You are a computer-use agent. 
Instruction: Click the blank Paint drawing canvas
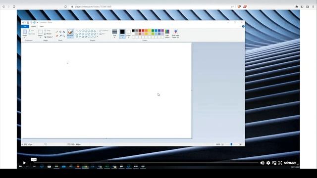pyautogui.click(x=106, y=90)
